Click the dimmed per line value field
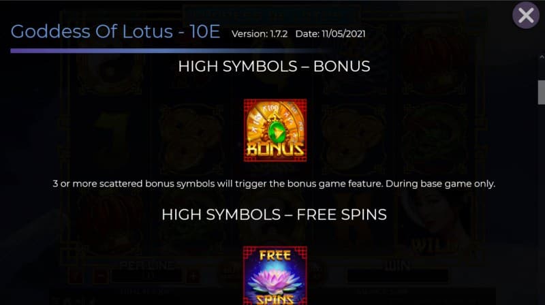 [147, 276]
